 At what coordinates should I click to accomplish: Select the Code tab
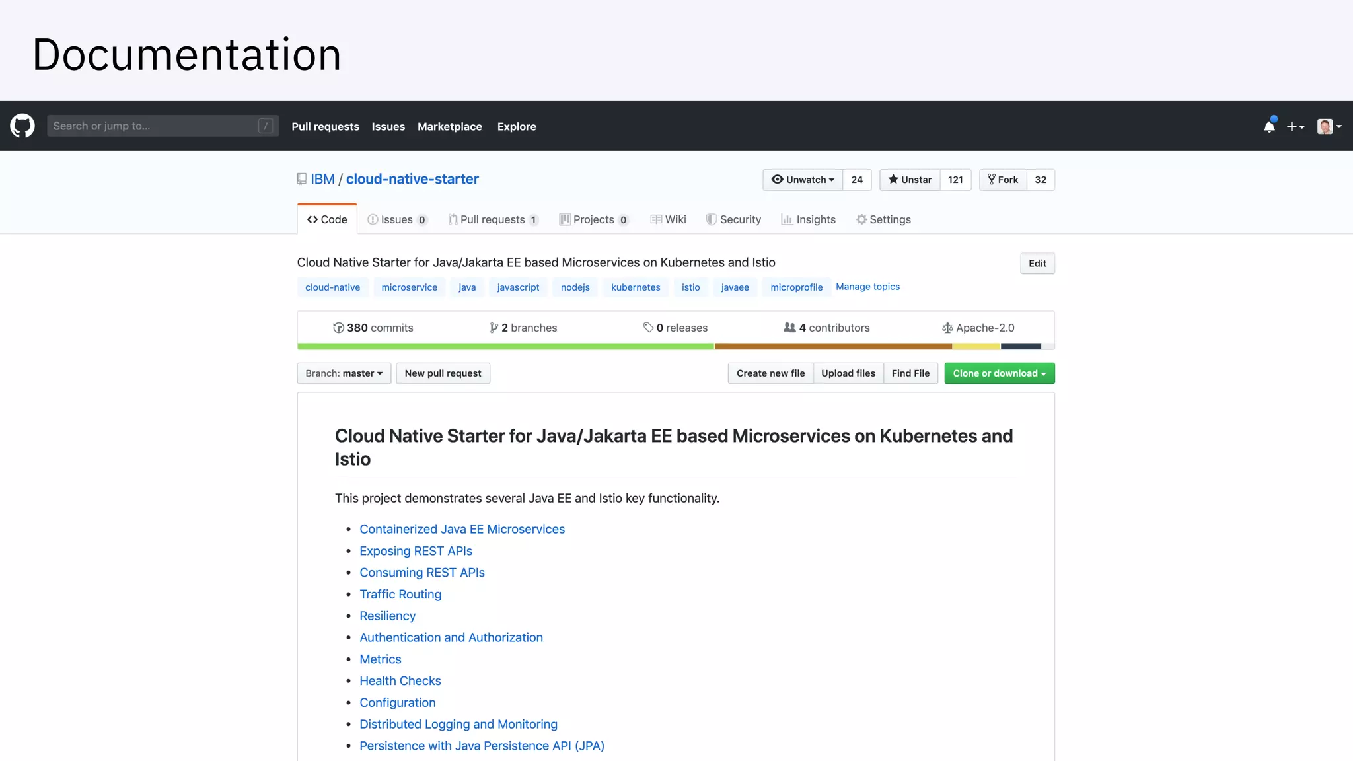[x=327, y=219]
